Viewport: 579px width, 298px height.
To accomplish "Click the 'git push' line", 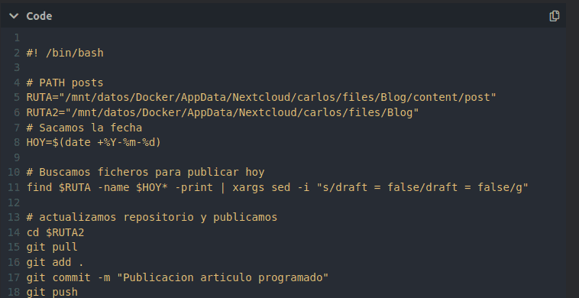I will click(52, 292).
